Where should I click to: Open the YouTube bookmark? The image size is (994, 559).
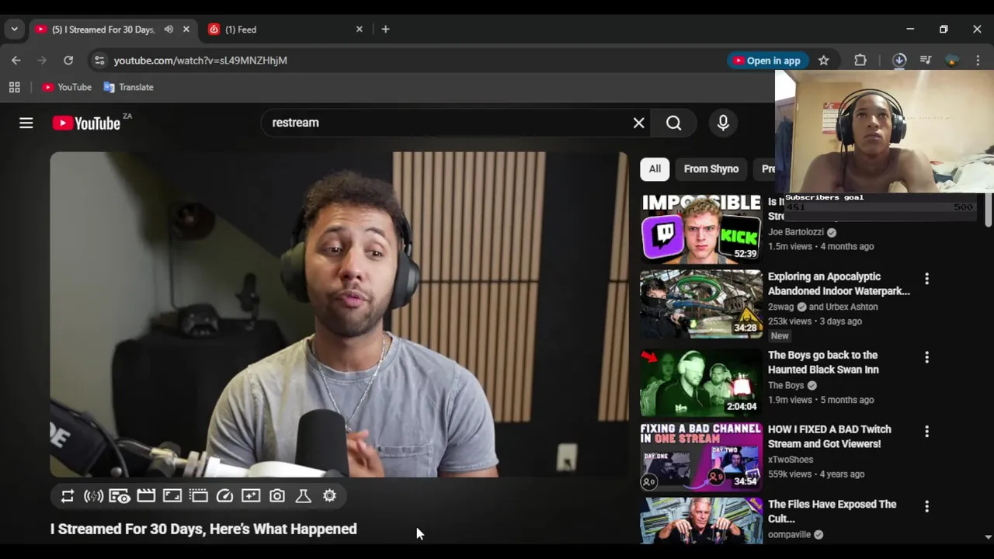[x=67, y=87]
